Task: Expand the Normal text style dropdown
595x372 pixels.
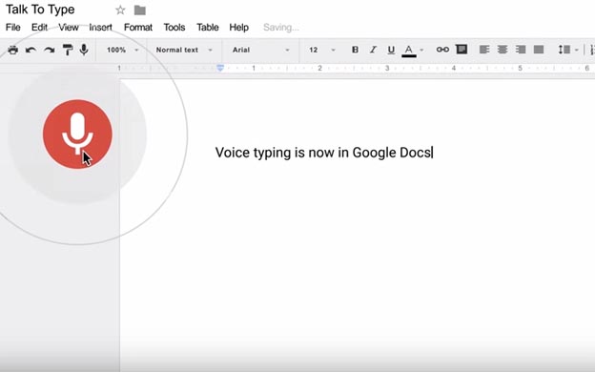Action: pyautogui.click(x=184, y=50)
